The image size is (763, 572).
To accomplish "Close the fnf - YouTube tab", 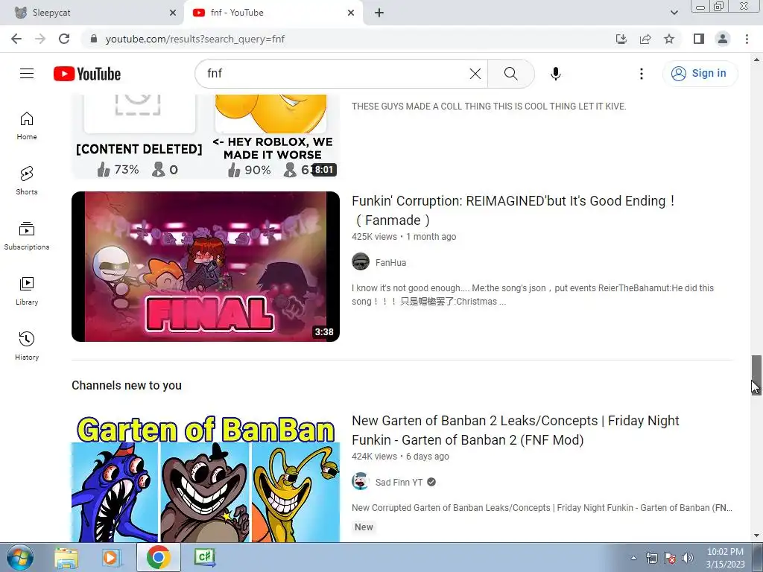I will coord(351,13).
